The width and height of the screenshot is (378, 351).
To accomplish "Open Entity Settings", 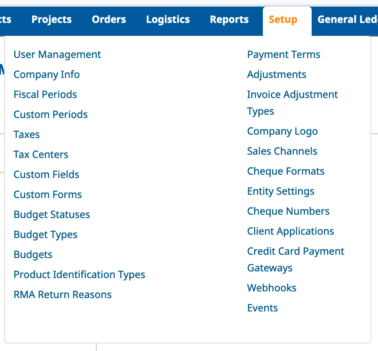I will [x=281, y=191].
